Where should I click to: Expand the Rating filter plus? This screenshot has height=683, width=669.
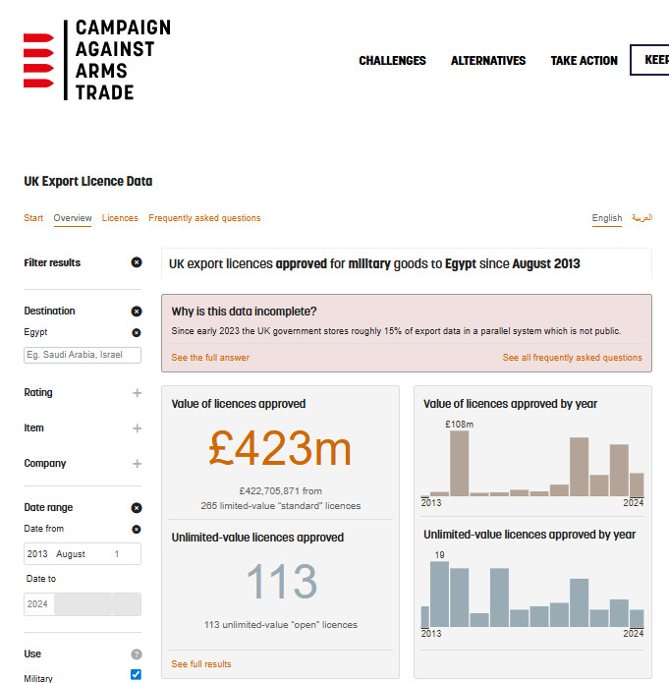point(137,393)
